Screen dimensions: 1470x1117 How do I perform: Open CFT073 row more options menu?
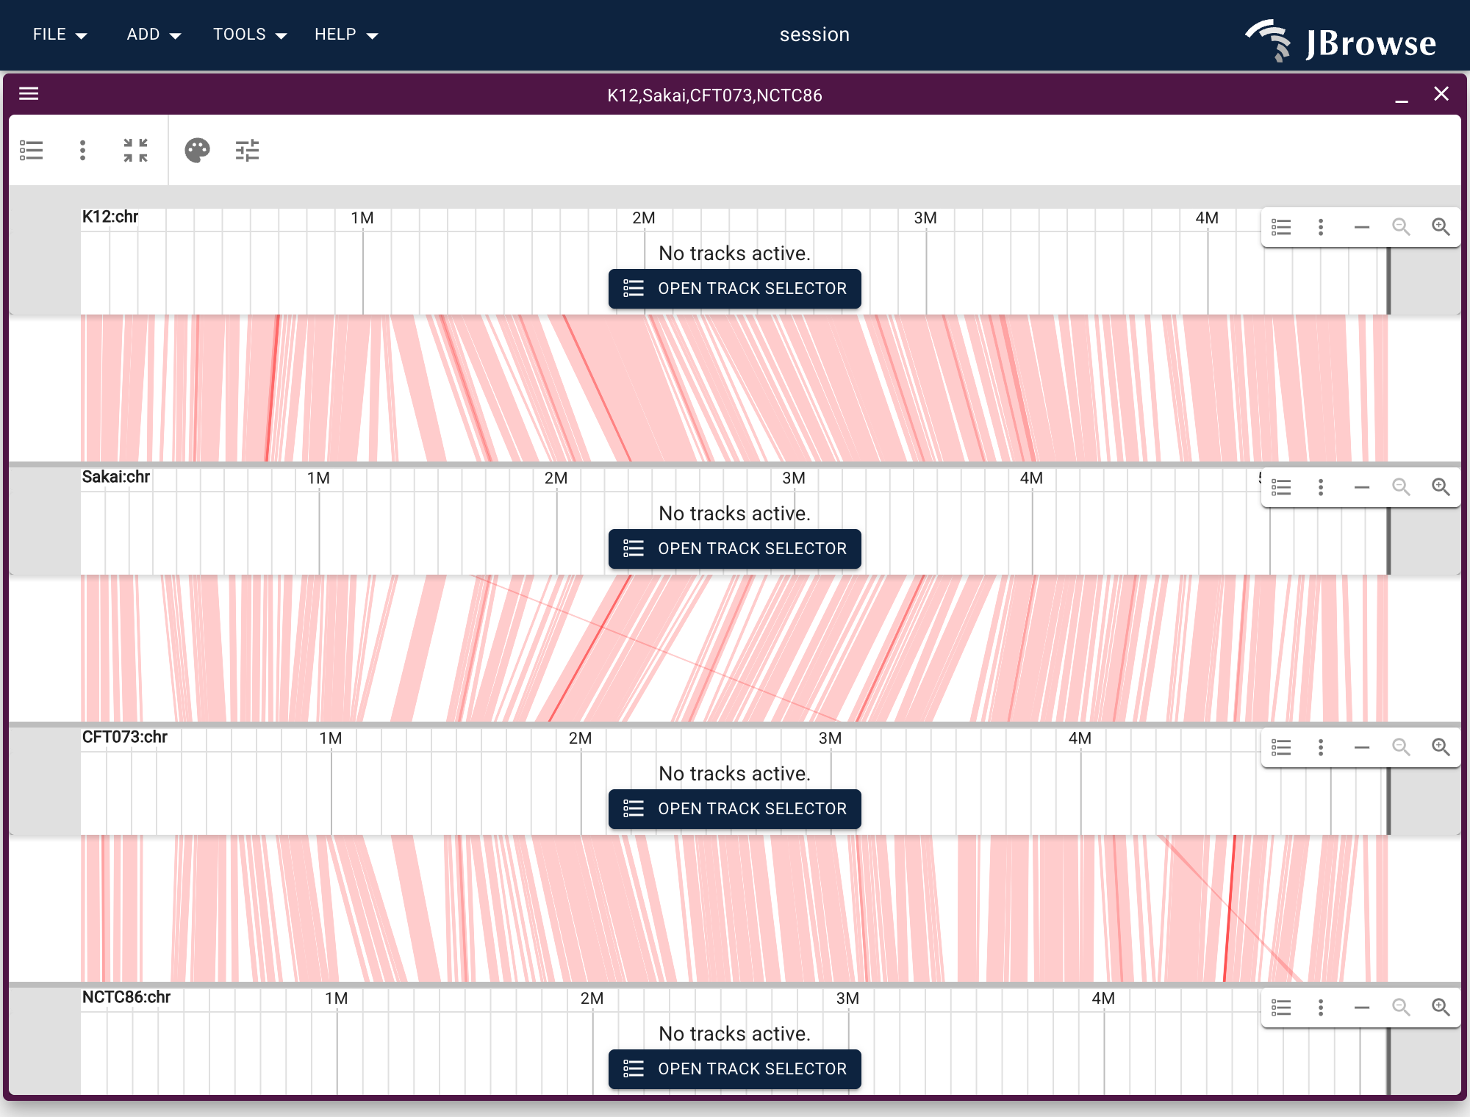tap(1321, 747)
